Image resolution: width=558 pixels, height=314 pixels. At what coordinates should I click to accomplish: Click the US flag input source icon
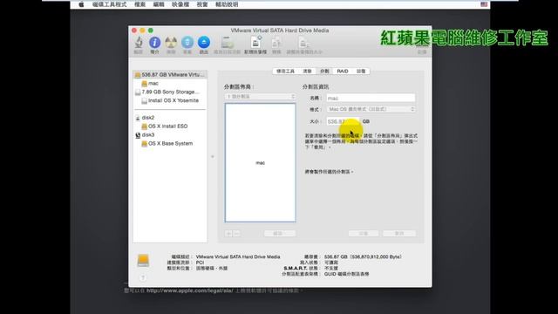click(x=484, y=4)
